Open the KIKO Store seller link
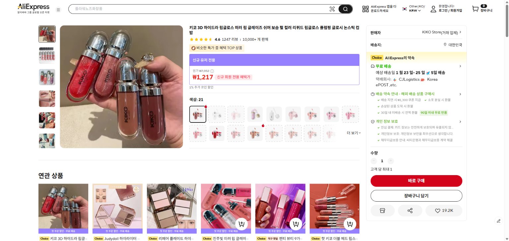 (442, 32)
